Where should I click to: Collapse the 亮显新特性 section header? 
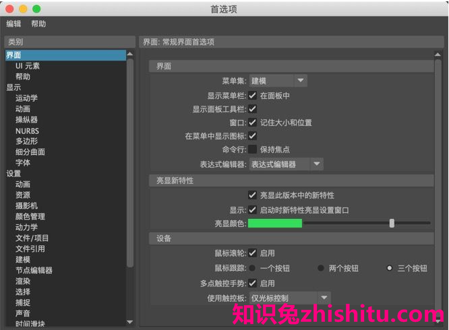pyautogui.click(x=291, y=180)
